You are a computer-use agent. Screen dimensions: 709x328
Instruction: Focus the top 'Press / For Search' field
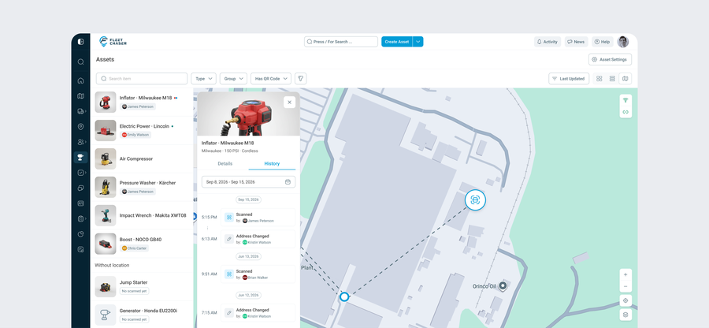pyautogui.click(x=341, y=42)
